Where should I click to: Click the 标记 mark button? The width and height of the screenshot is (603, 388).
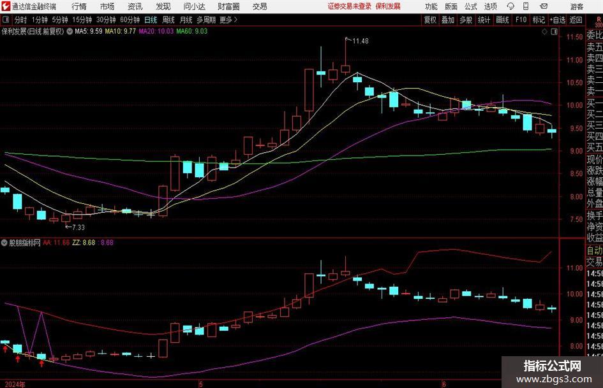(539, 20)
